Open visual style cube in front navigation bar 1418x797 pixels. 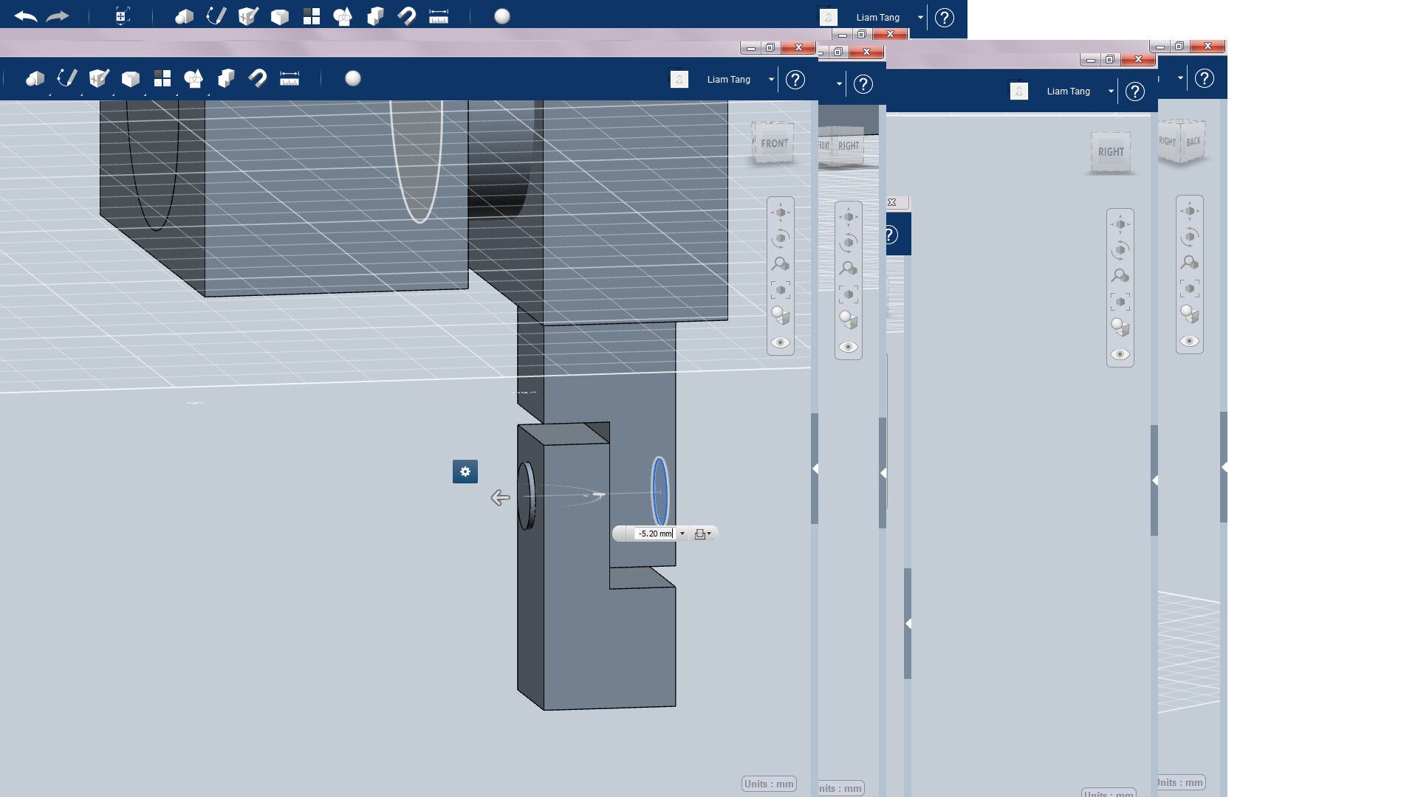pyautogui.click(x=781, y=316)
